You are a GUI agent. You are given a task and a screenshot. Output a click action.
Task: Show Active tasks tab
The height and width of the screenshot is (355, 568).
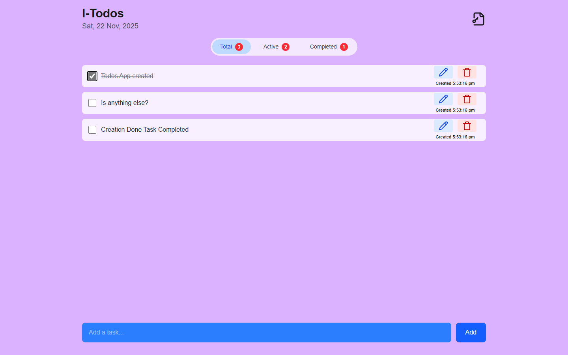click(276, 47)
